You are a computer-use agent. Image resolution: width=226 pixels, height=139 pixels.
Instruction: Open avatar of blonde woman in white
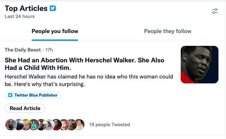click(x=80, y=124)
